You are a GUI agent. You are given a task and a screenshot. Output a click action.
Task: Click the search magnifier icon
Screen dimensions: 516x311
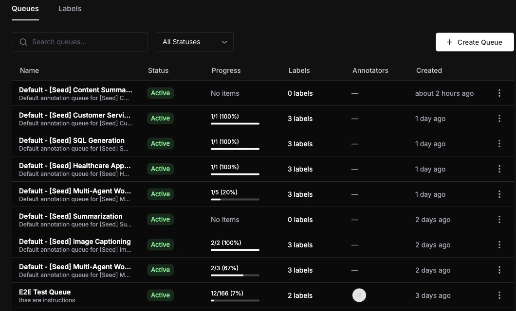(23, 42)
